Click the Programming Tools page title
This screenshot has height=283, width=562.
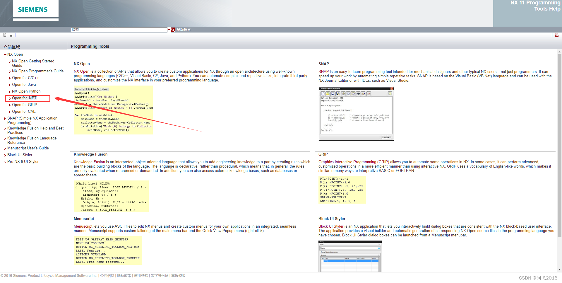click(x=90, y=46)
